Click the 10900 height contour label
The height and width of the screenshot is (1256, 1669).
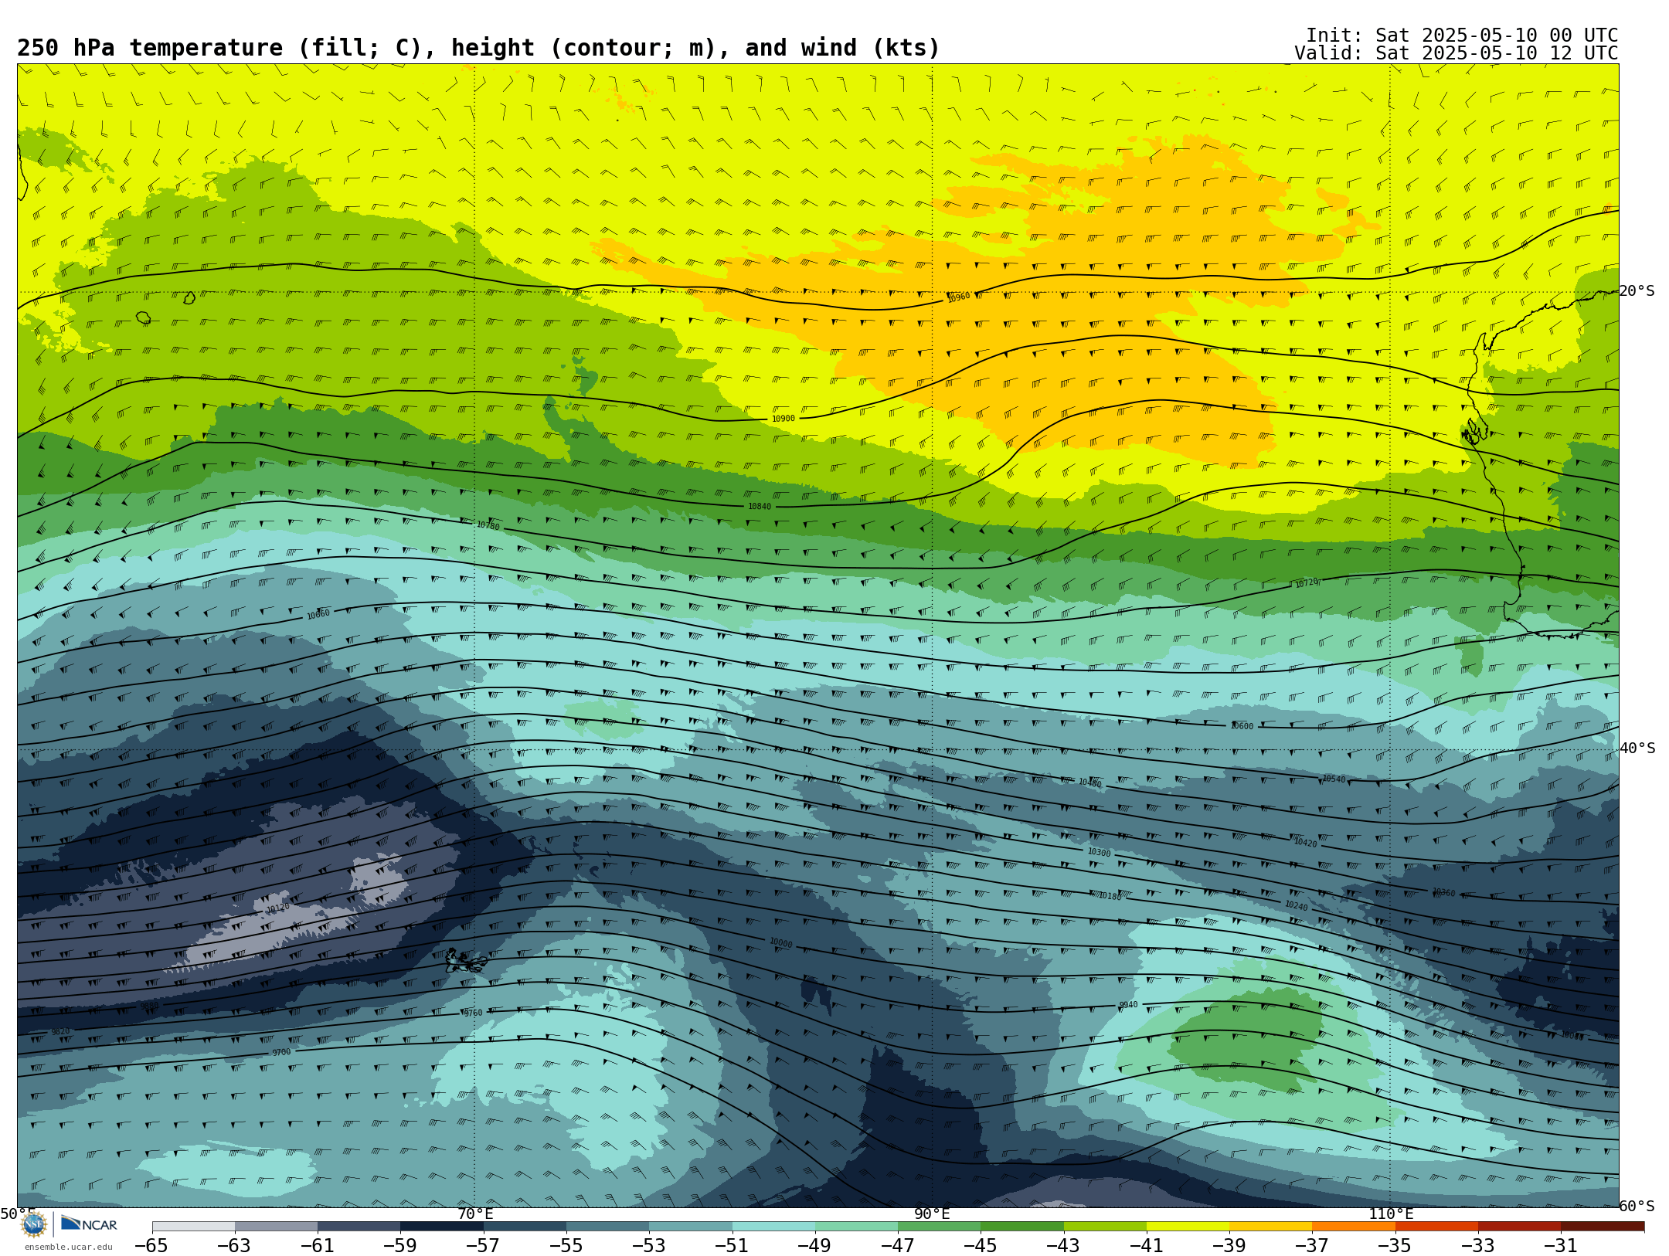pos(783,419)
